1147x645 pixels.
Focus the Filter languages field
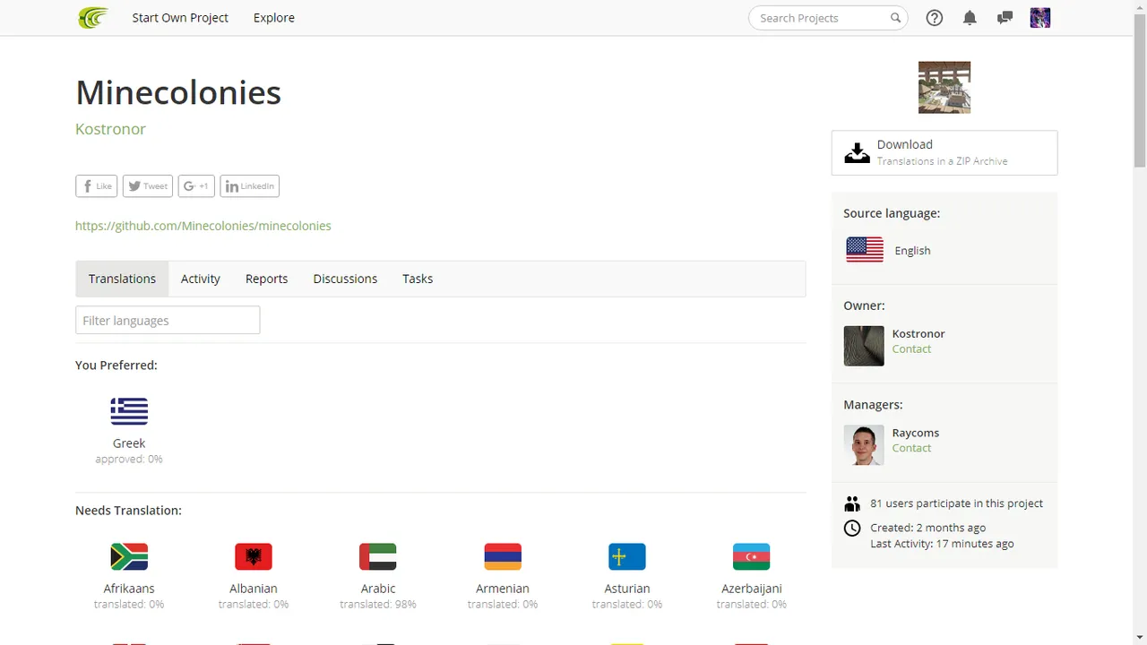click(x=168, y=320)
